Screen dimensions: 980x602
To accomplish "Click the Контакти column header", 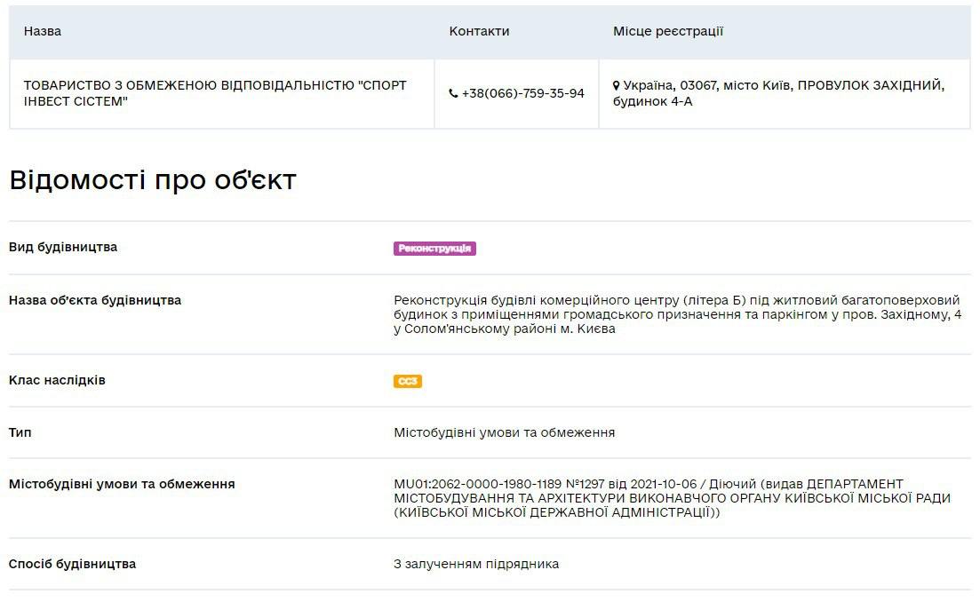I will [x=479, y=31].
